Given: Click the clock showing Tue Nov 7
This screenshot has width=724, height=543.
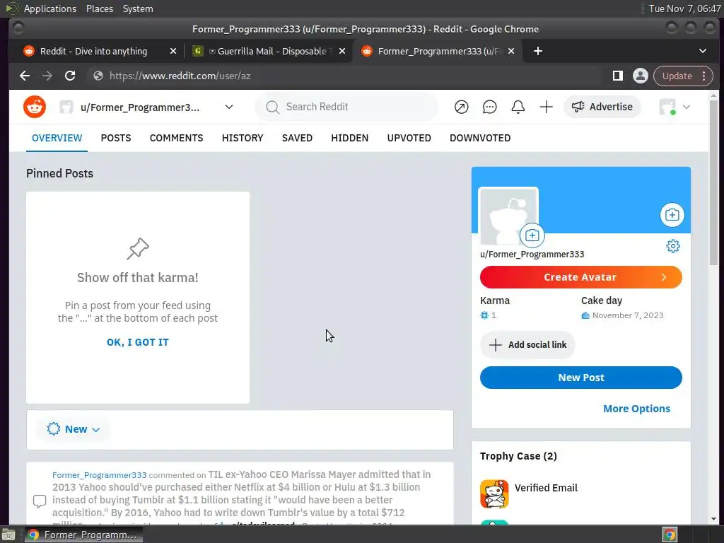Looking at the screenshot, I should pyautogui.click(x=684, y=8).
